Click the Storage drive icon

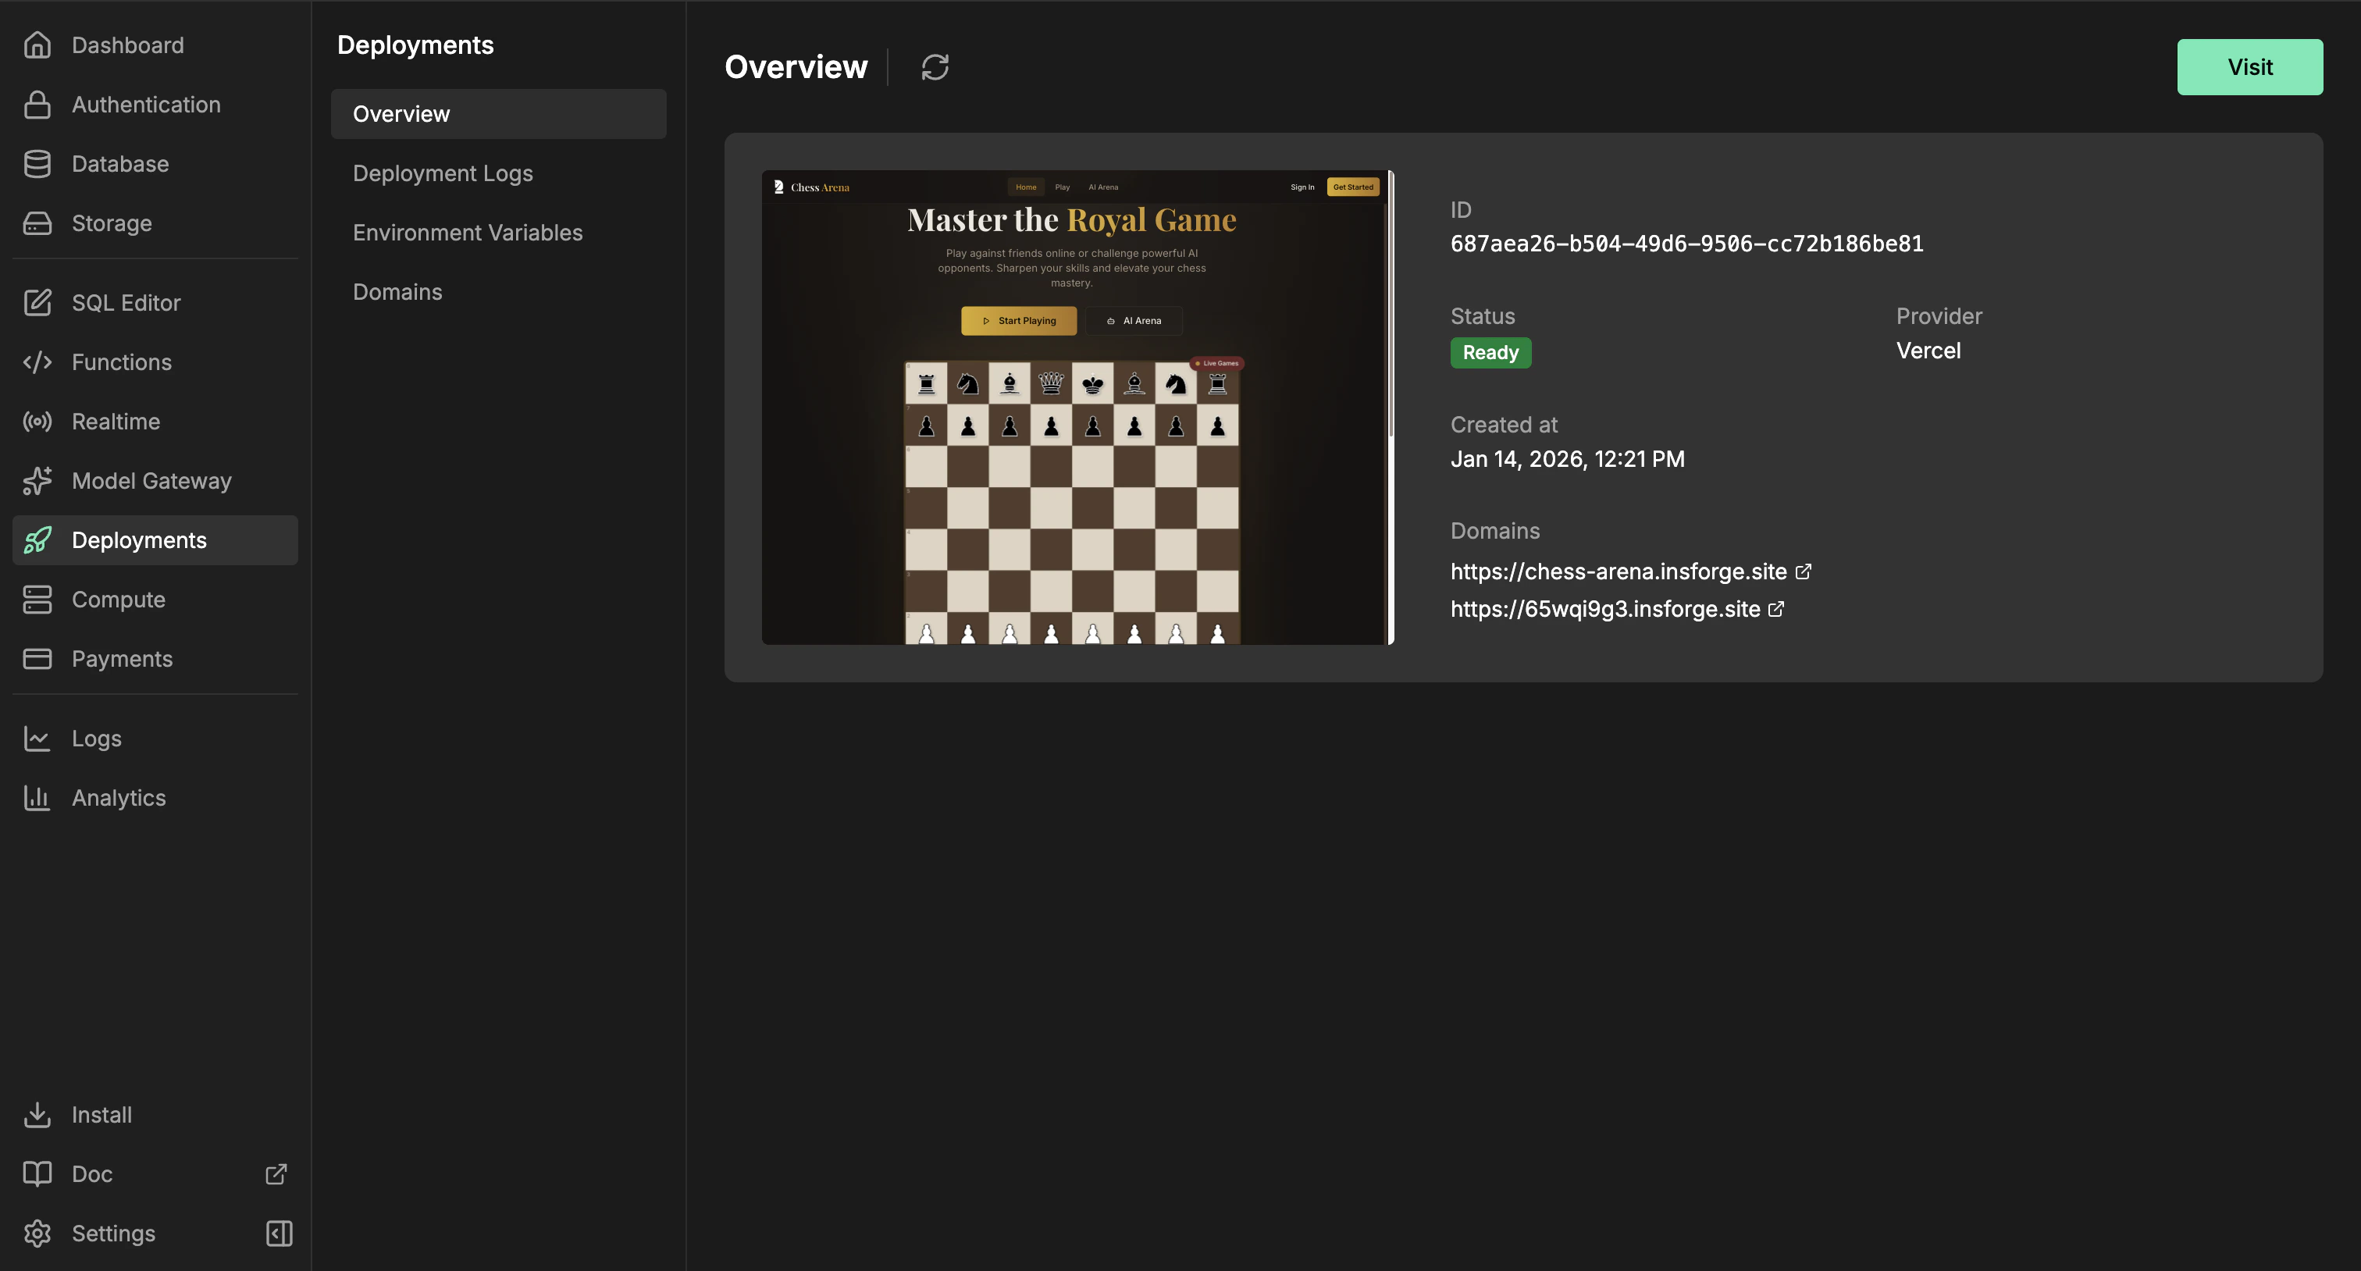point(37,223)
